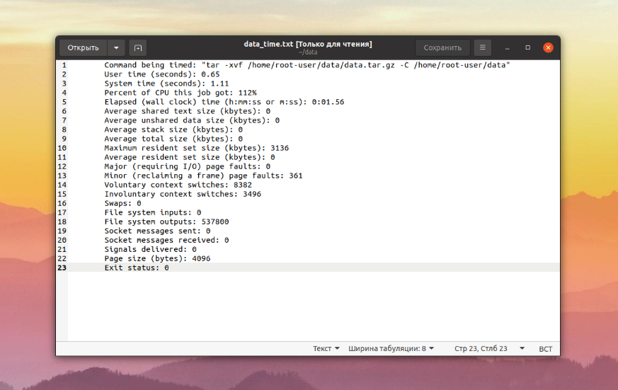The width and height of the screenshot is (618, 390).
Task: Click the "Swaps: 0" line
Action: point(122,203)
